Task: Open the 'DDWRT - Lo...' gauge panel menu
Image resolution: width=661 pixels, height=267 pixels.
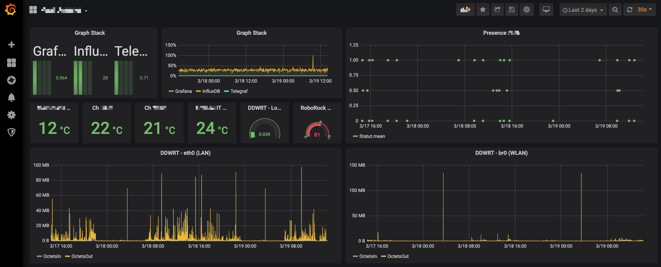Action: pyautogui.click(x=265, y=108)
